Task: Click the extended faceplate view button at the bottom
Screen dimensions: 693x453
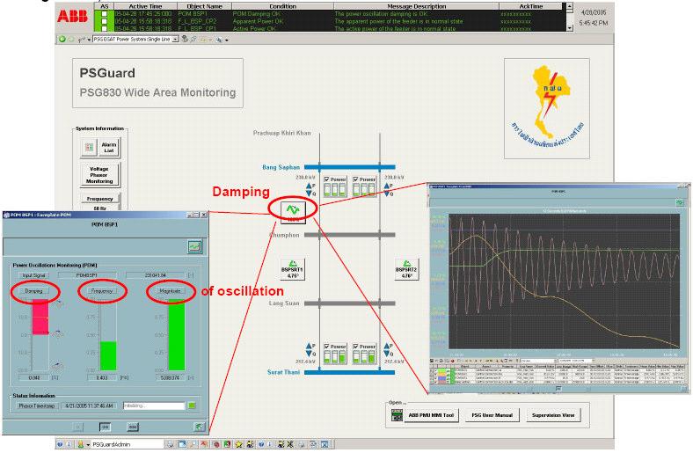Action: [x=133, y=427]
